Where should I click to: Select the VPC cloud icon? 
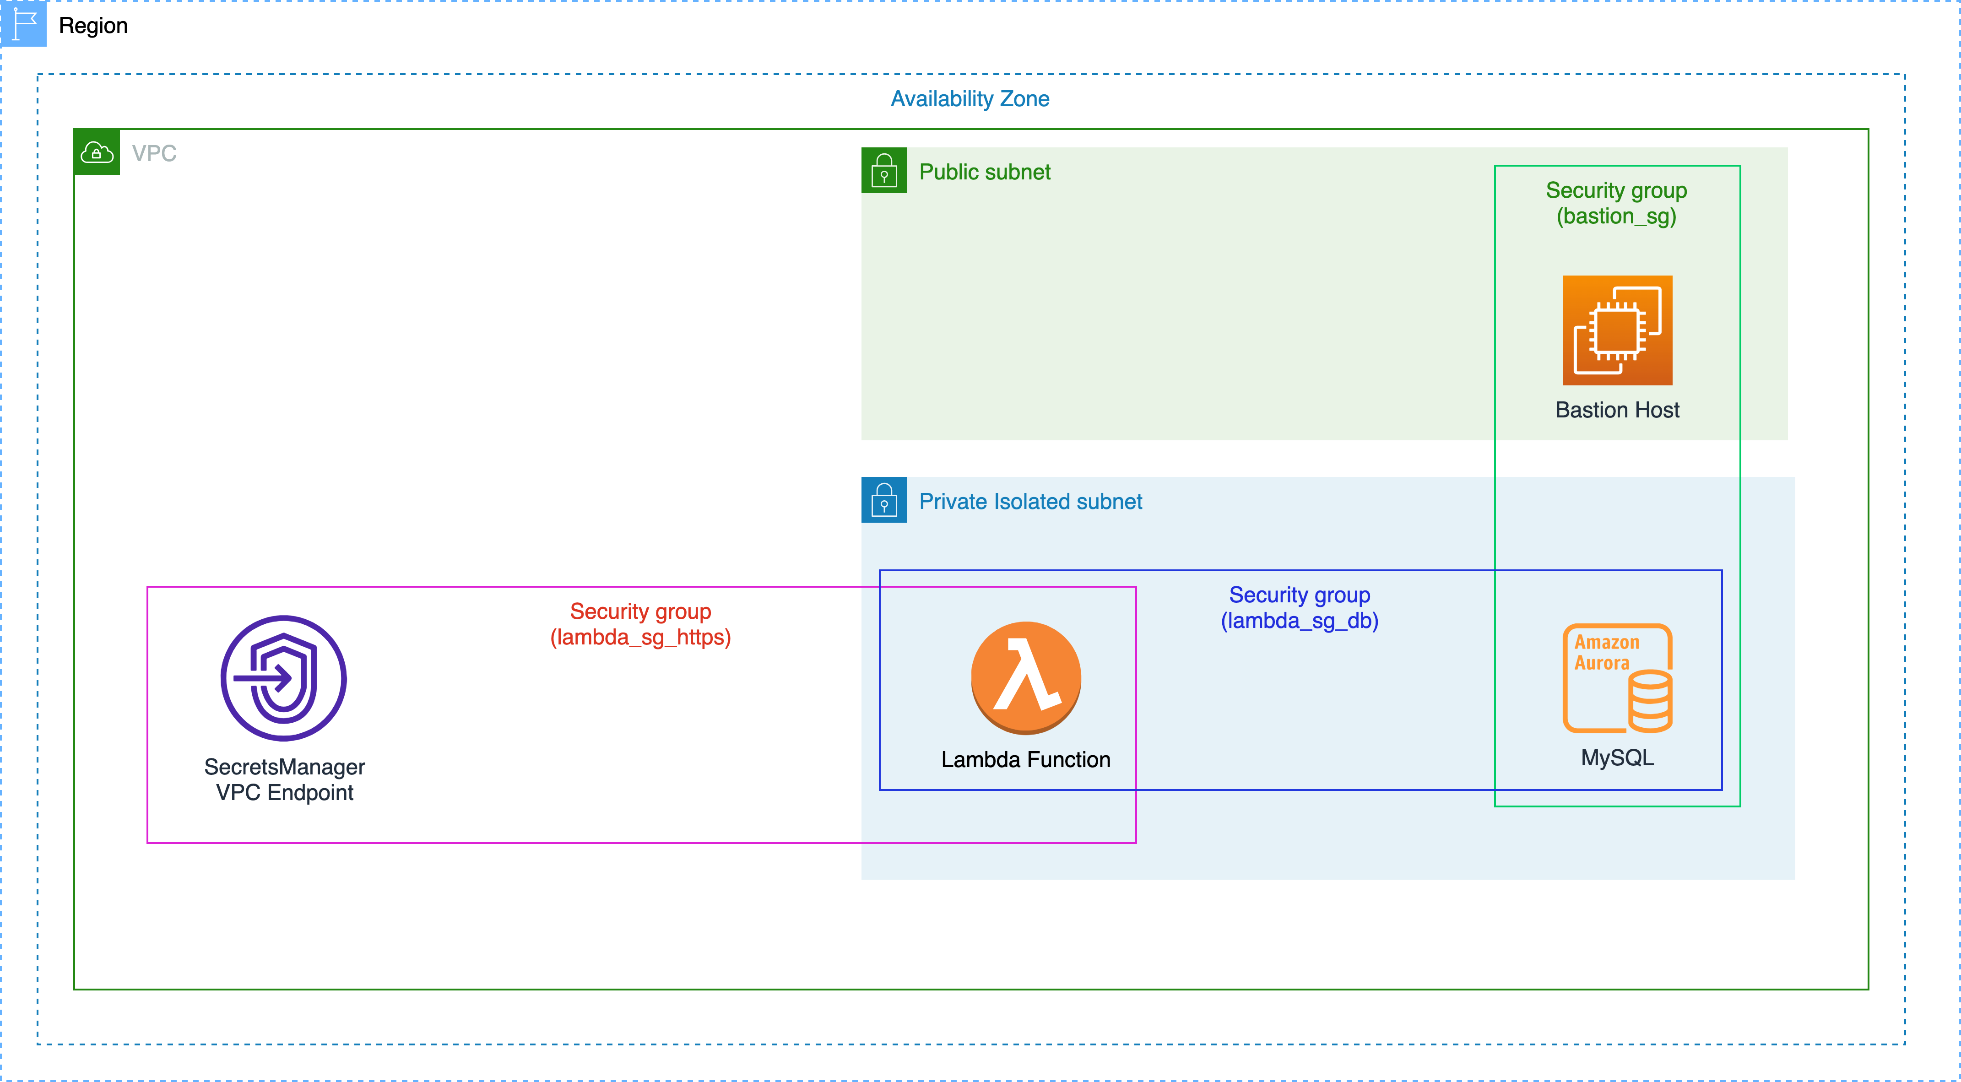[97, 152]
